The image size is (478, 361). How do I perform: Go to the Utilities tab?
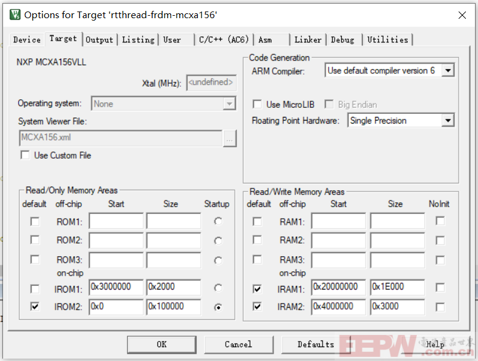tap(387, 39)
